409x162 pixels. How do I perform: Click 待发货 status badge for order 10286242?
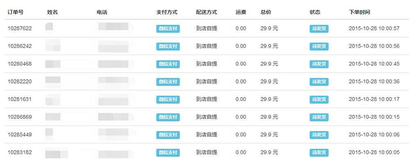319,46
